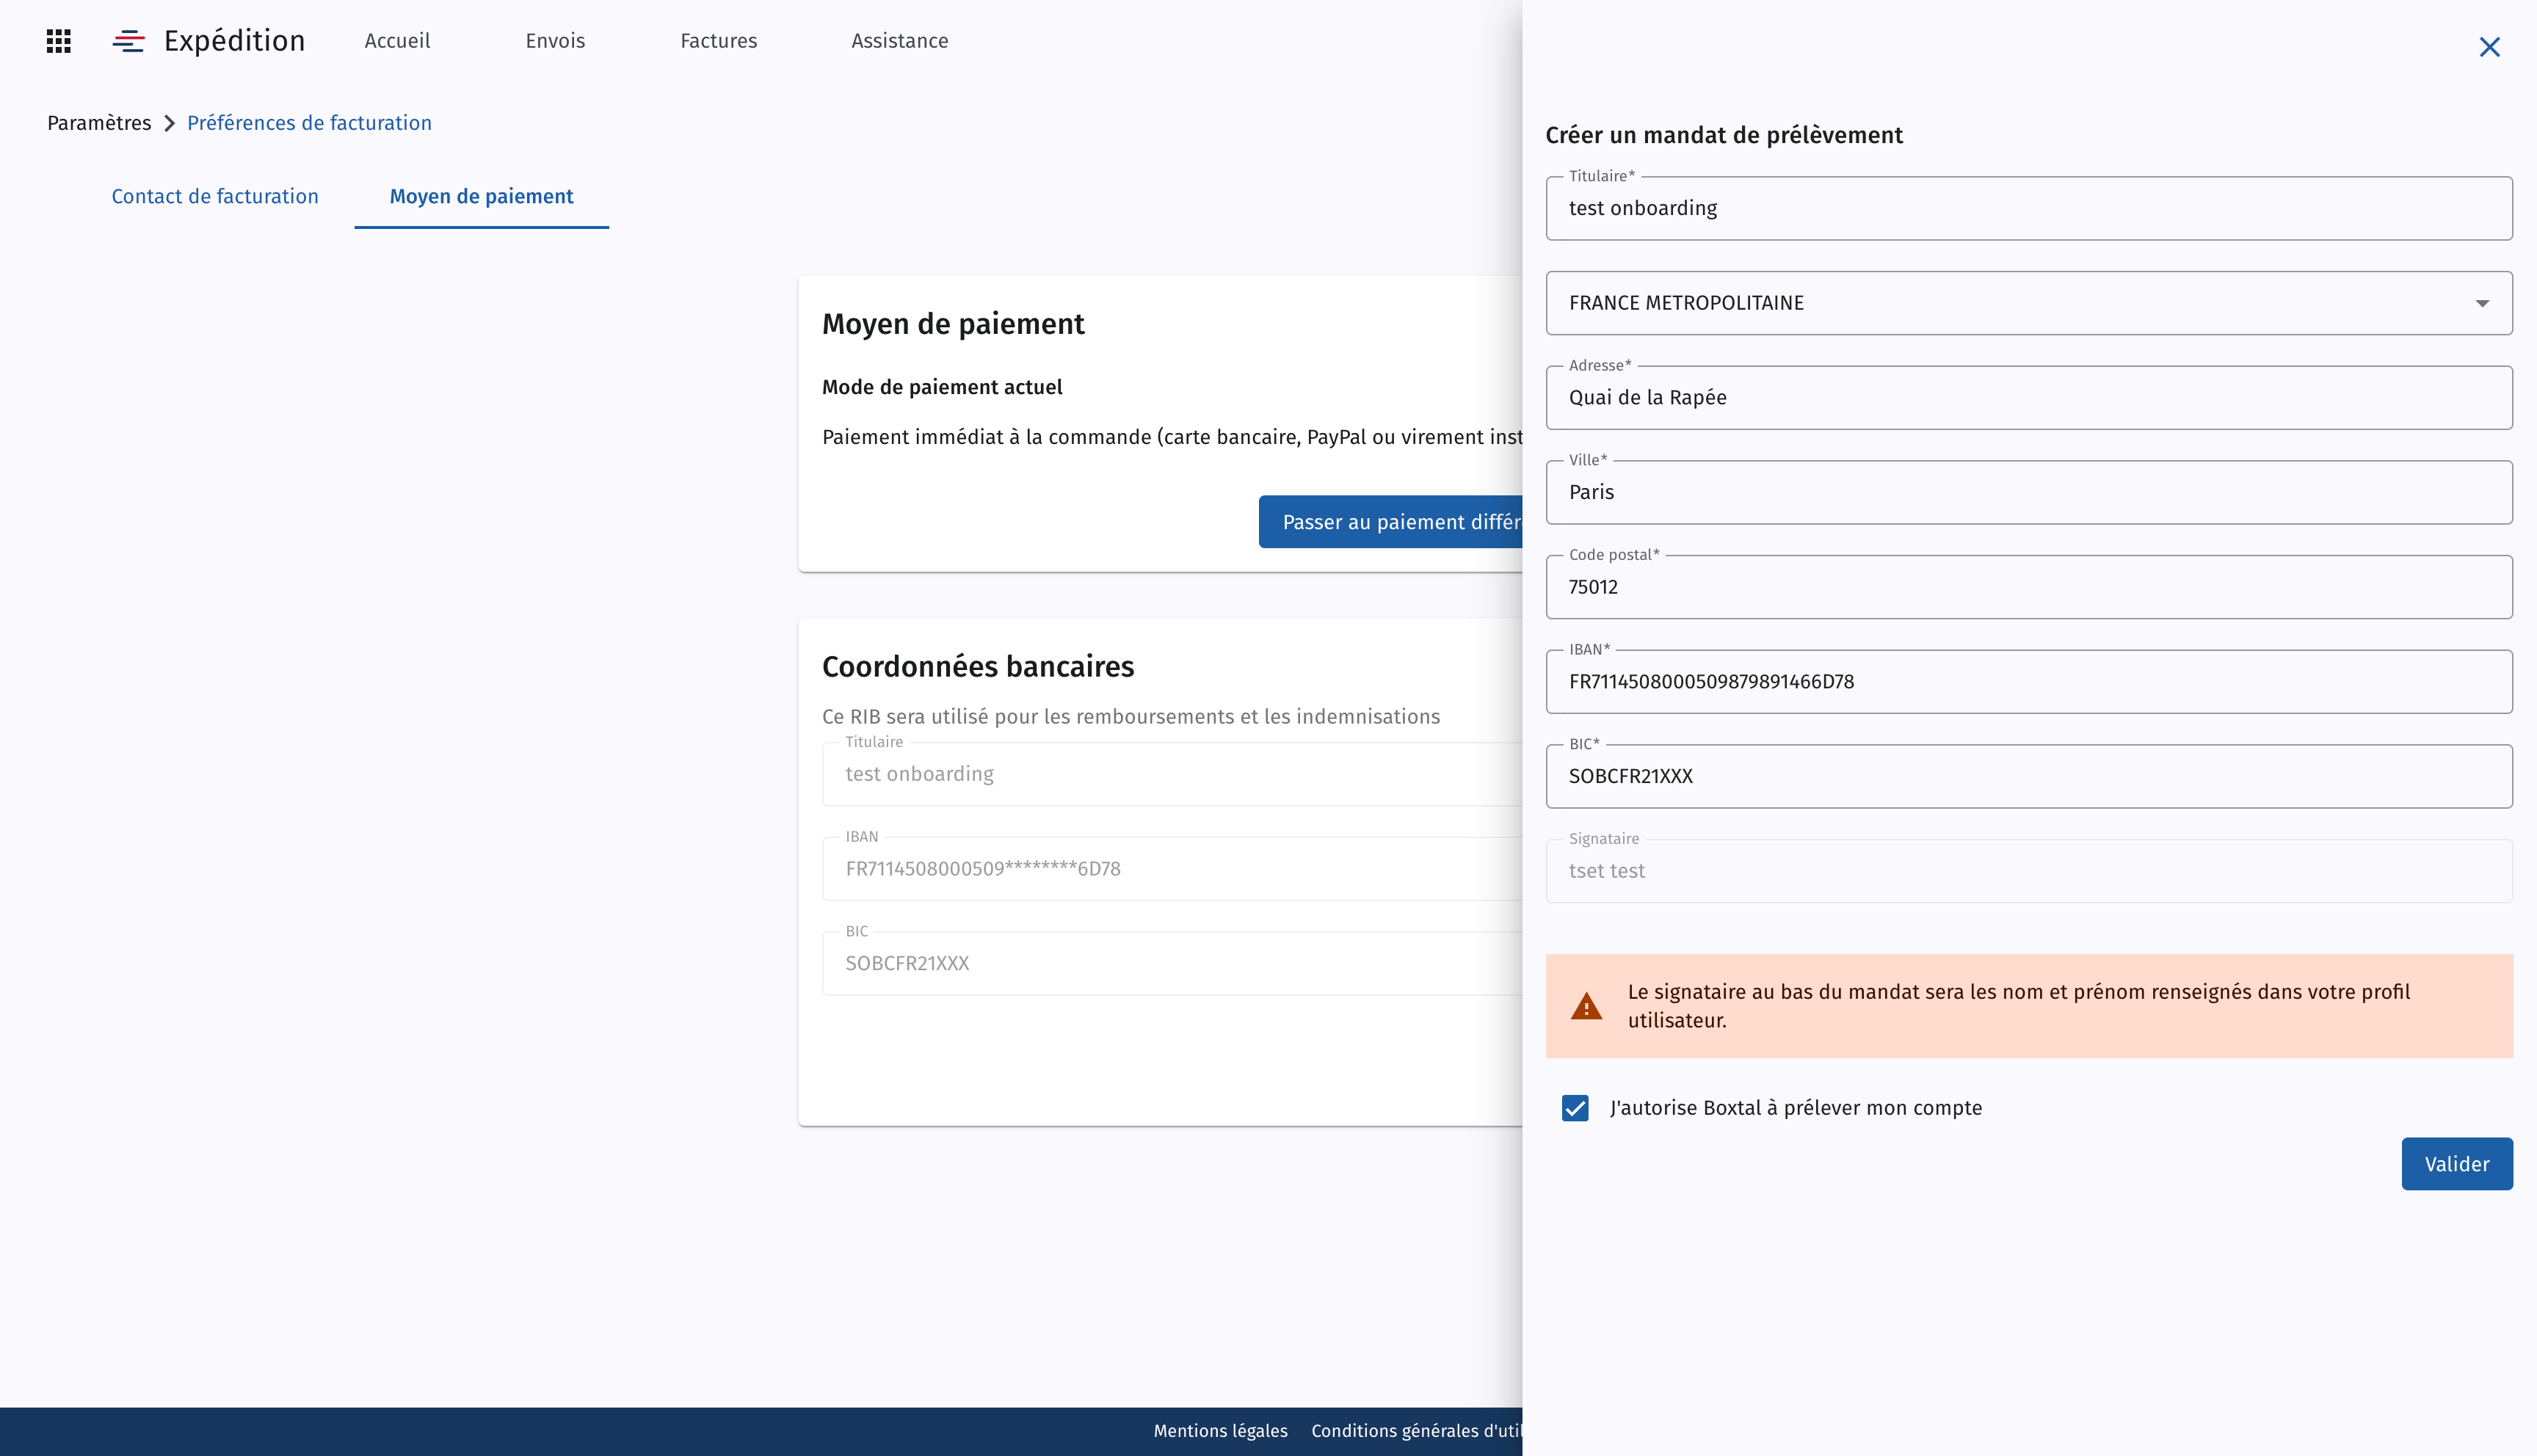Focus the Code postal field
This screenshot has height=1456, width=2537.
2028,587
